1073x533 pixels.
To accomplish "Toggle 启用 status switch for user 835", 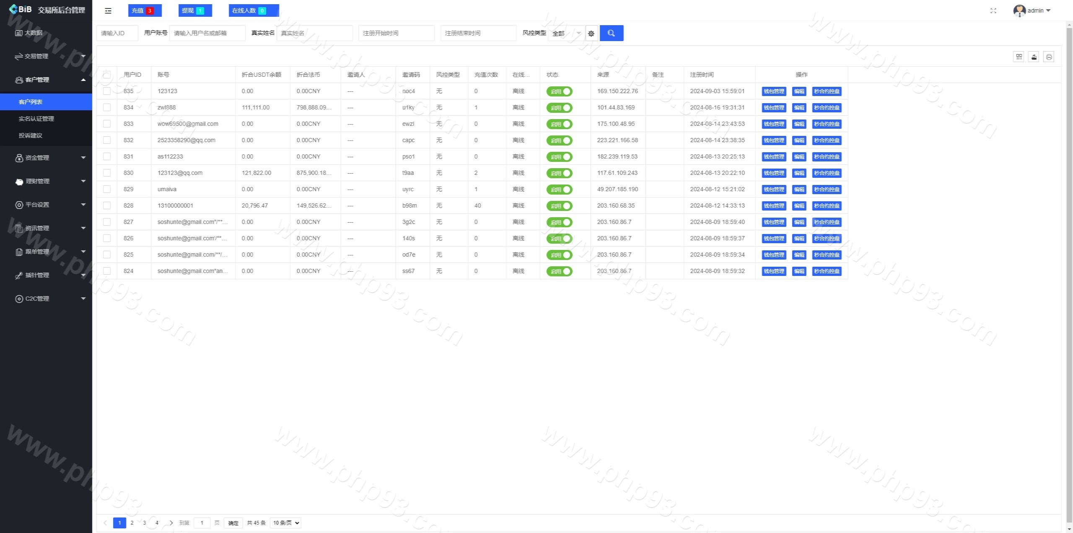I will pos(559,91).
